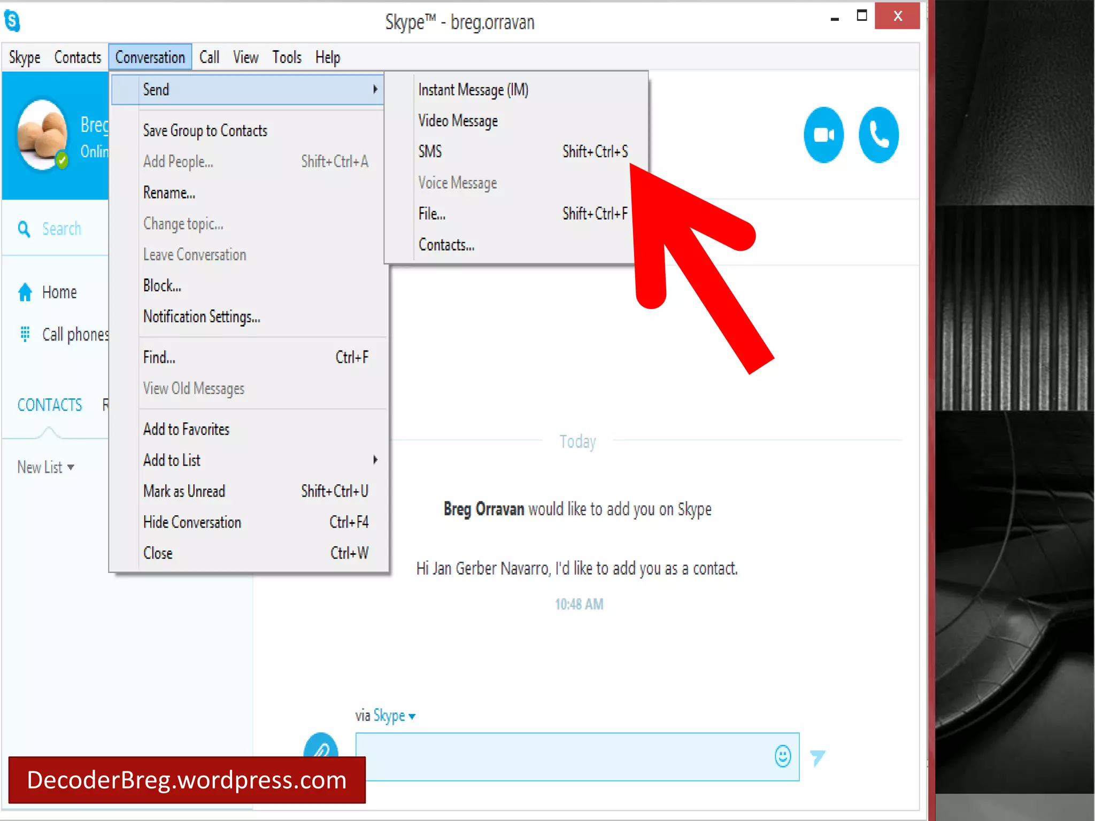Click the send message arrow icon
The image size is (1095, 821).
(818, 757)
